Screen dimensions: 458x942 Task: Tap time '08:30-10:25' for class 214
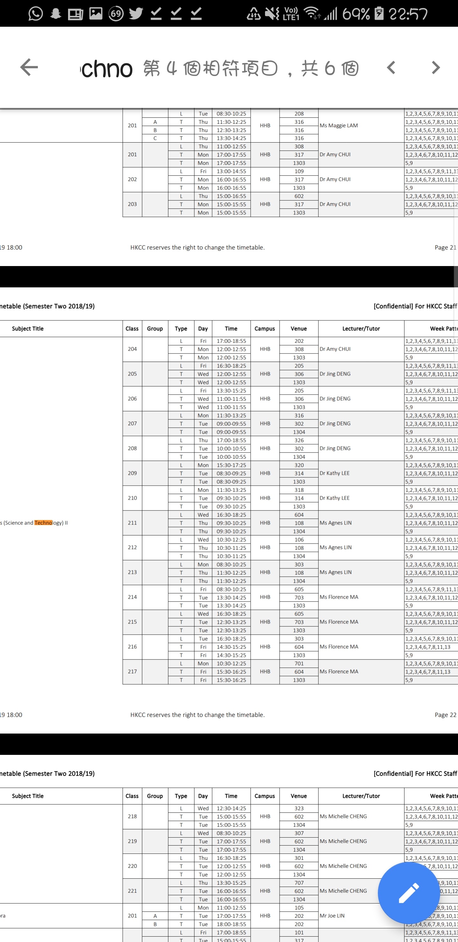[x=231, y=589]
